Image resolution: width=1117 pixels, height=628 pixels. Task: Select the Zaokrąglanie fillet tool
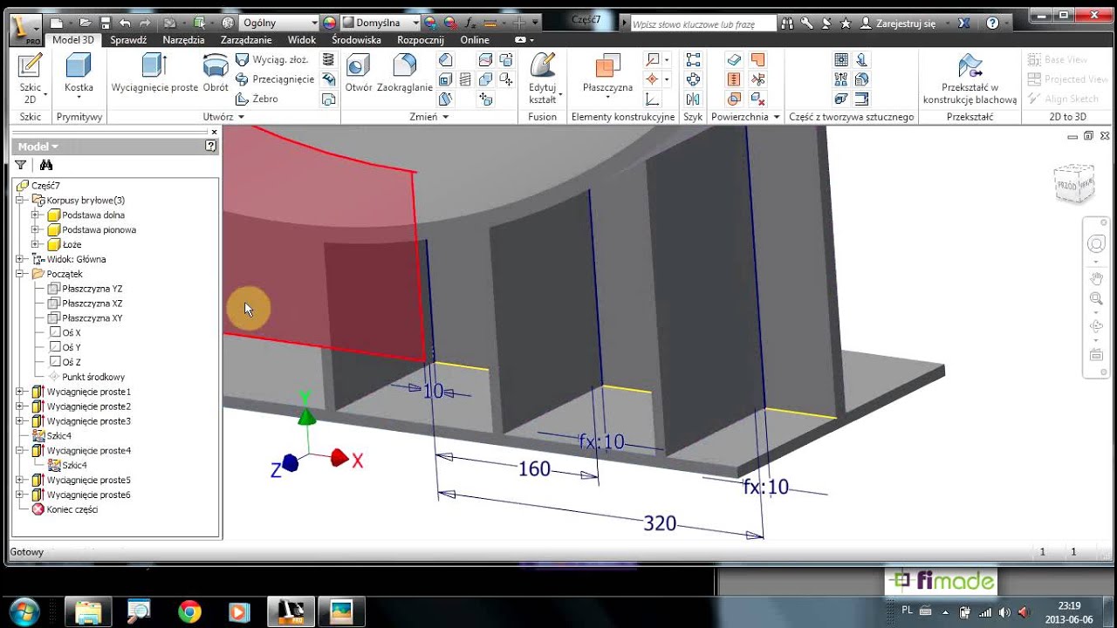tap(405, 73)
